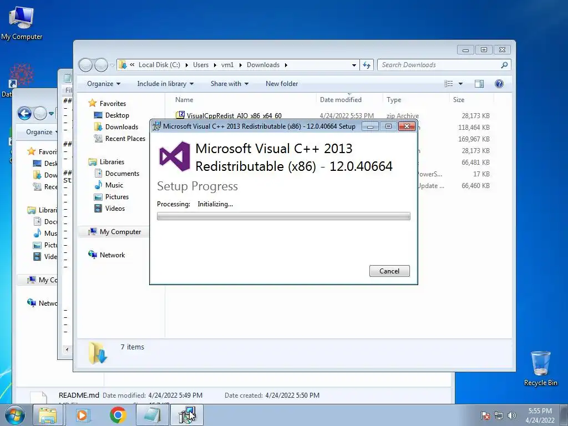Open network status tray icon
This screenshot has height=426, width=568.
tap(499, 415)
